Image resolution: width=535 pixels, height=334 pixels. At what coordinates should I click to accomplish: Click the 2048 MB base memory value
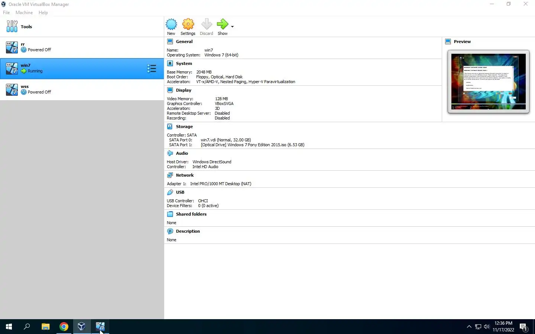pyautogui.click(x=204, y=72)
